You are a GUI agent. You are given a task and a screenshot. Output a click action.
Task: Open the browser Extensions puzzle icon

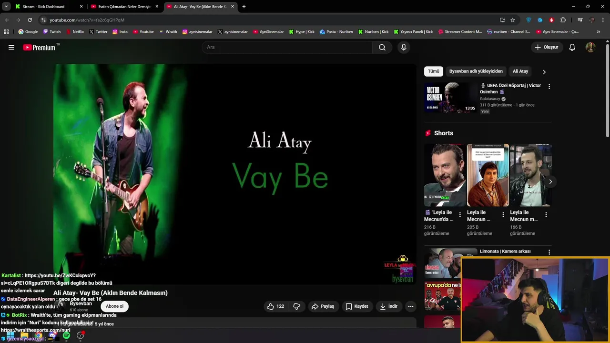pyautogui.click(x=563, y=20)
